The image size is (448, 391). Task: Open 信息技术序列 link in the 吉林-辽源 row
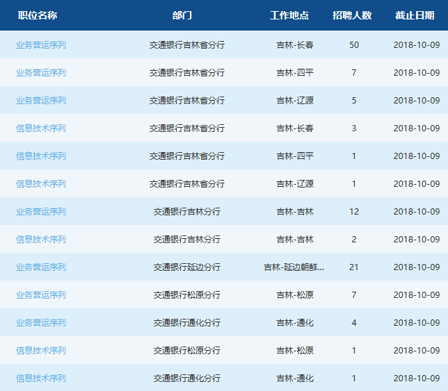click(41, 183)
